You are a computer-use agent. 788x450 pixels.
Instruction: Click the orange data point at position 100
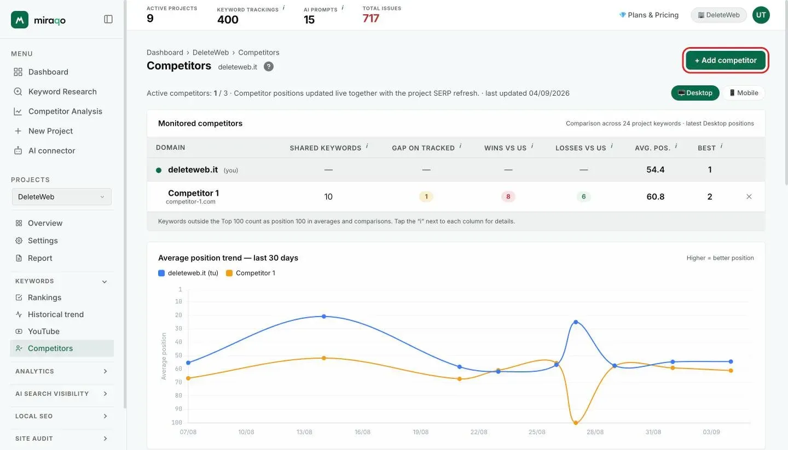point(576,423)
